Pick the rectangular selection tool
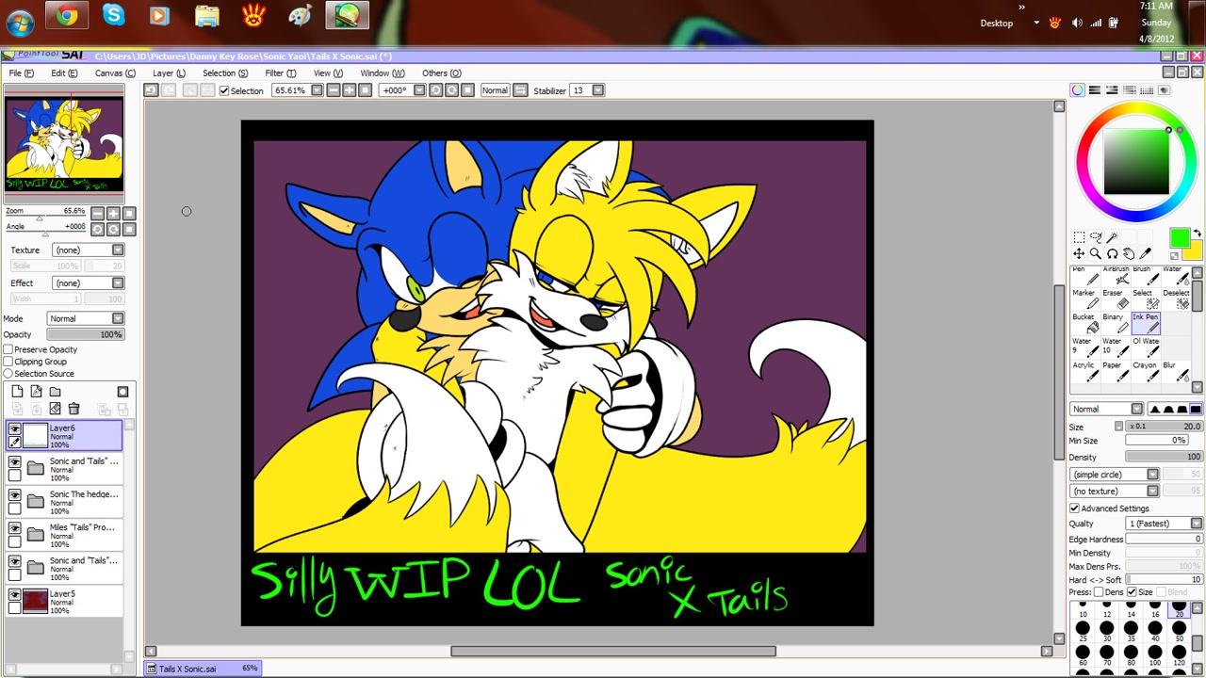This screenshot has height=678, width=1206. pos(1079,237)
